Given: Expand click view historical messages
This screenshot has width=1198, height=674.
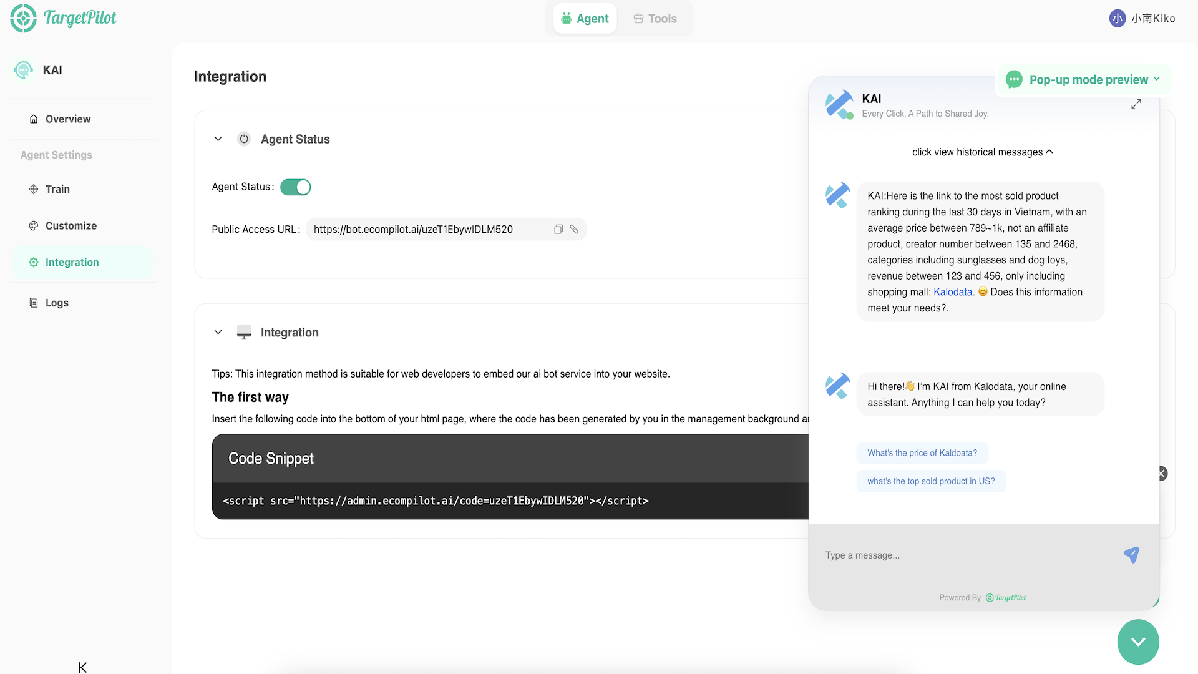Looking at the screenshot, I should 982,152.
